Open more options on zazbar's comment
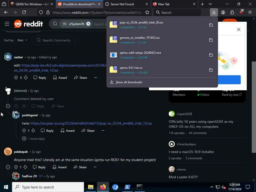This screenshot has width=256, height=192. (95, 77)
